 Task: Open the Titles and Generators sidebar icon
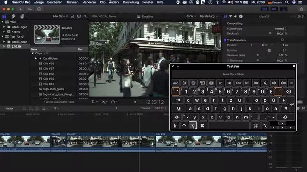(23, 17)
